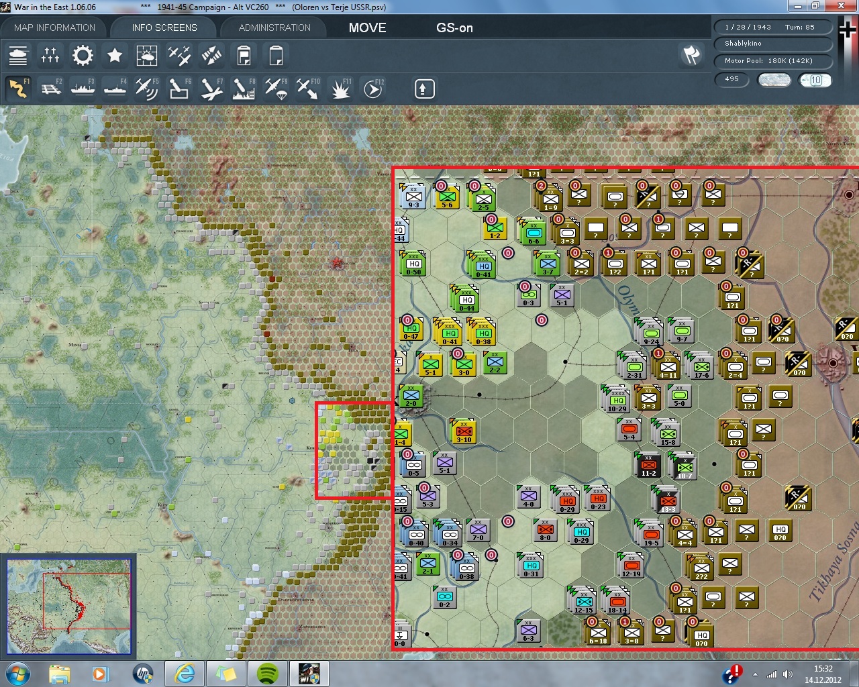Click the 495 admin points counter
The image size is (859, 687).
(x=733, y=79)
